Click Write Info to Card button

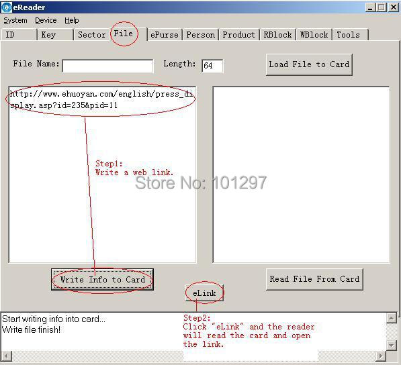point(102,279)
